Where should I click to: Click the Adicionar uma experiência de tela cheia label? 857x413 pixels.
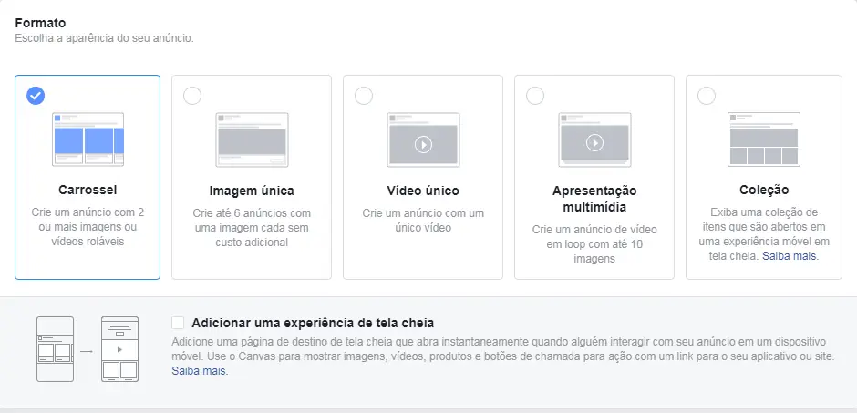pos(313,323)
